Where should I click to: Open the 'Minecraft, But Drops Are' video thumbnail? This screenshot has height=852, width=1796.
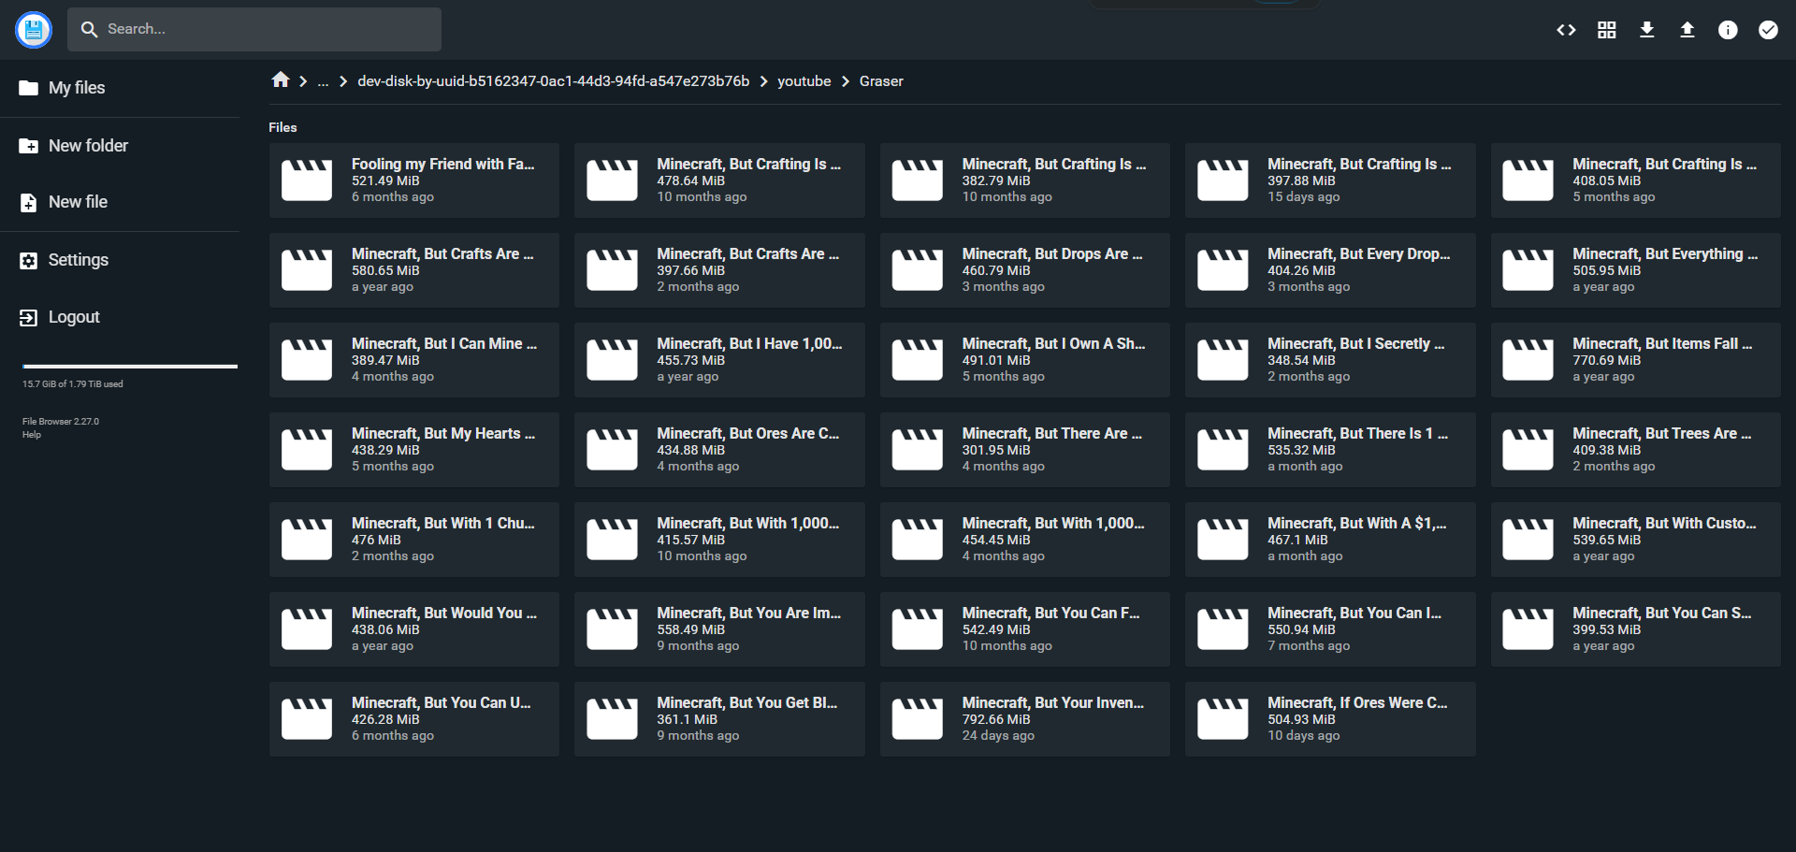[x=916, y=269]
